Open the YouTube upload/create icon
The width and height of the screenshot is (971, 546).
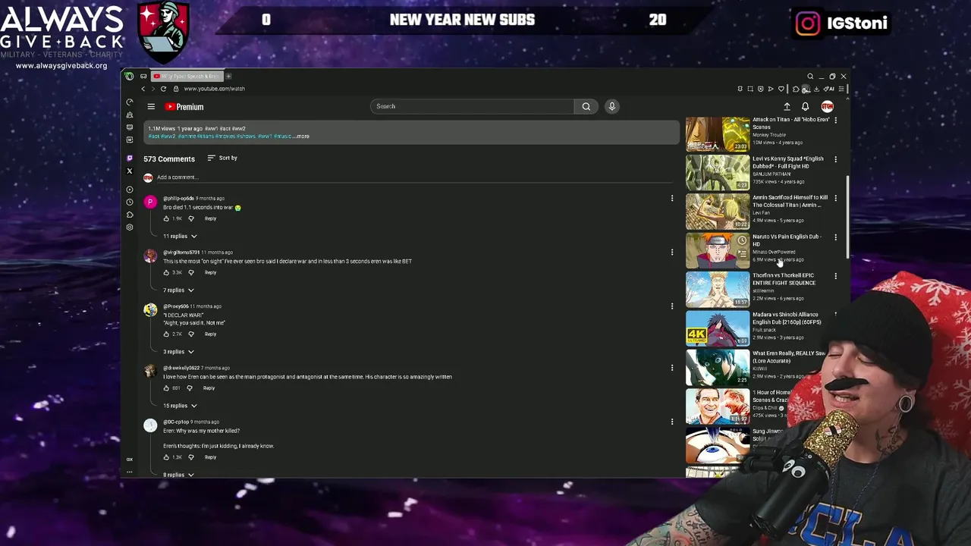(787, 107)
